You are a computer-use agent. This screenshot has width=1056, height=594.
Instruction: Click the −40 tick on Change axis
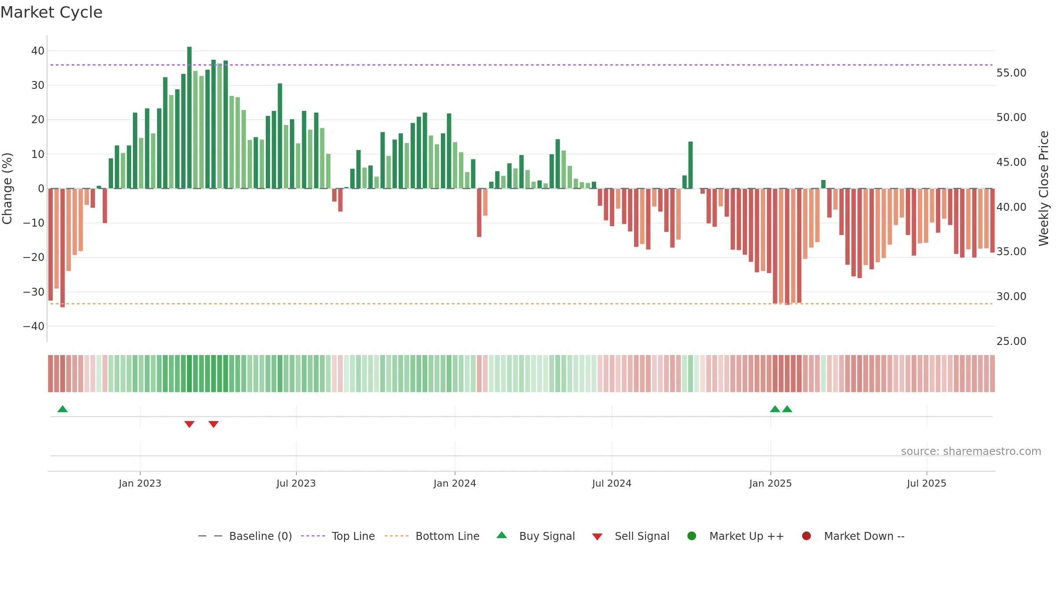[x=34, y=326]
